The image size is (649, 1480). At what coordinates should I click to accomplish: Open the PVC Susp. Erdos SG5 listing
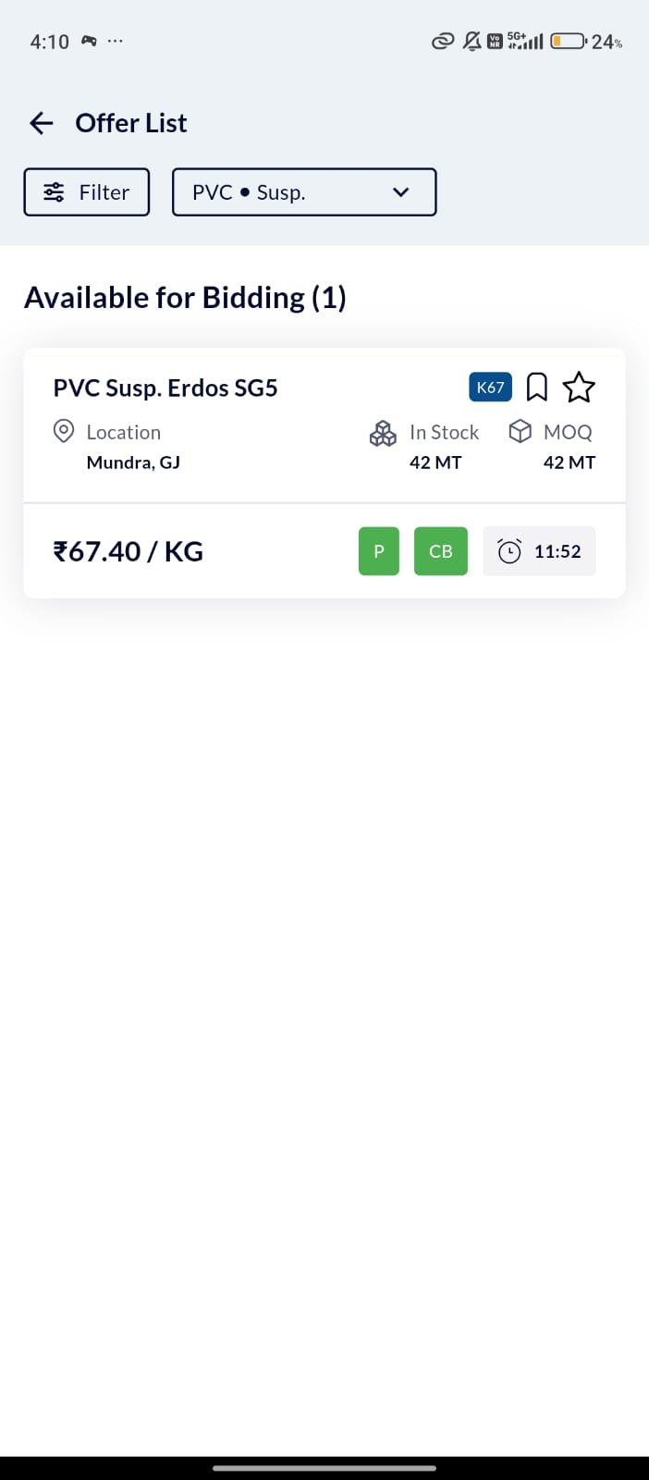[x=165, y=388]
